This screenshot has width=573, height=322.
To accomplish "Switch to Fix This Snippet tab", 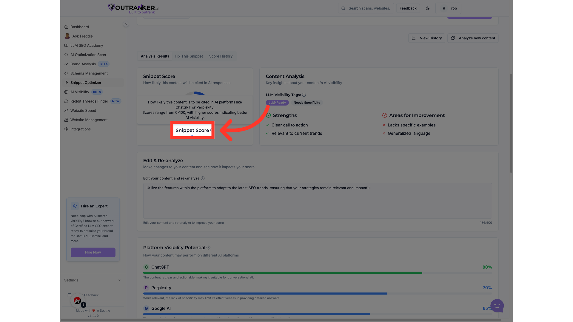I will pyautogui.click(x=189, y=56).
